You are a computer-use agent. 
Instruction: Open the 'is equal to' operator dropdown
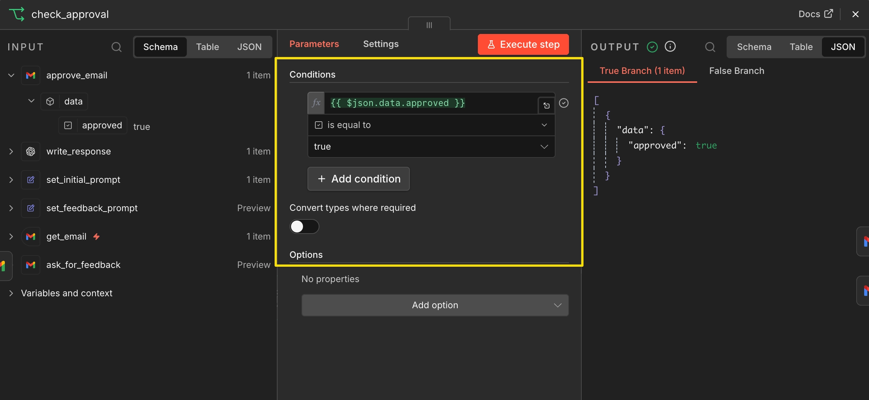[x=431, y=125]
